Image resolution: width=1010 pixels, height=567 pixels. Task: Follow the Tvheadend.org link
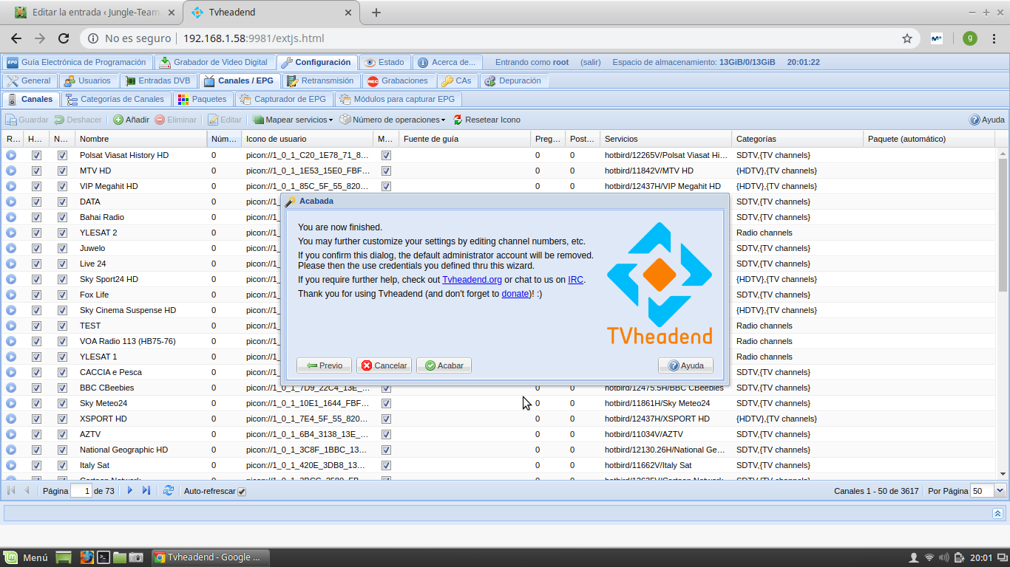point(472,280)
